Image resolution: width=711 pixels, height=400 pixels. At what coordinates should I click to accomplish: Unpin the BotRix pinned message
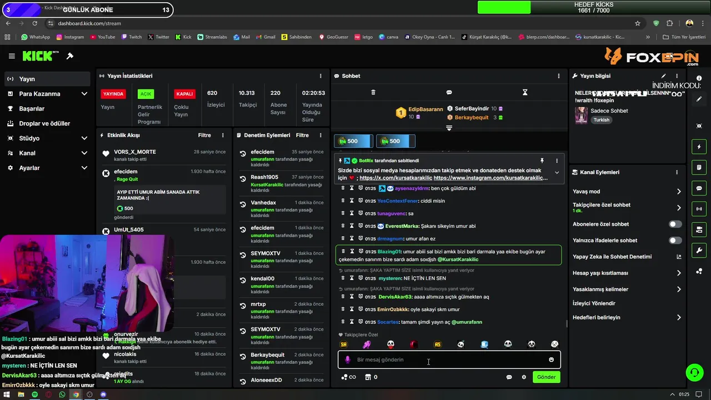click(542, 161)
